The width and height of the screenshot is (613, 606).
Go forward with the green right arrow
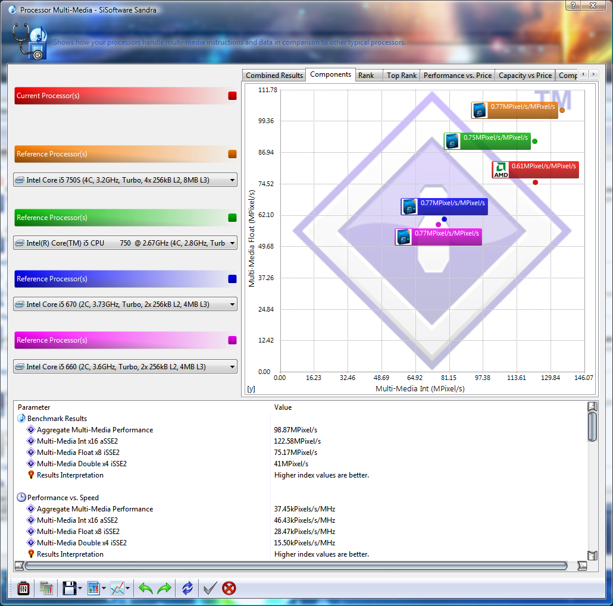(165, 588)
